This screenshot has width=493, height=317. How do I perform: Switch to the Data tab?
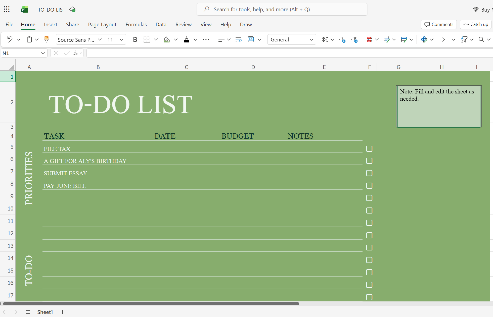(x=161, y=24)
